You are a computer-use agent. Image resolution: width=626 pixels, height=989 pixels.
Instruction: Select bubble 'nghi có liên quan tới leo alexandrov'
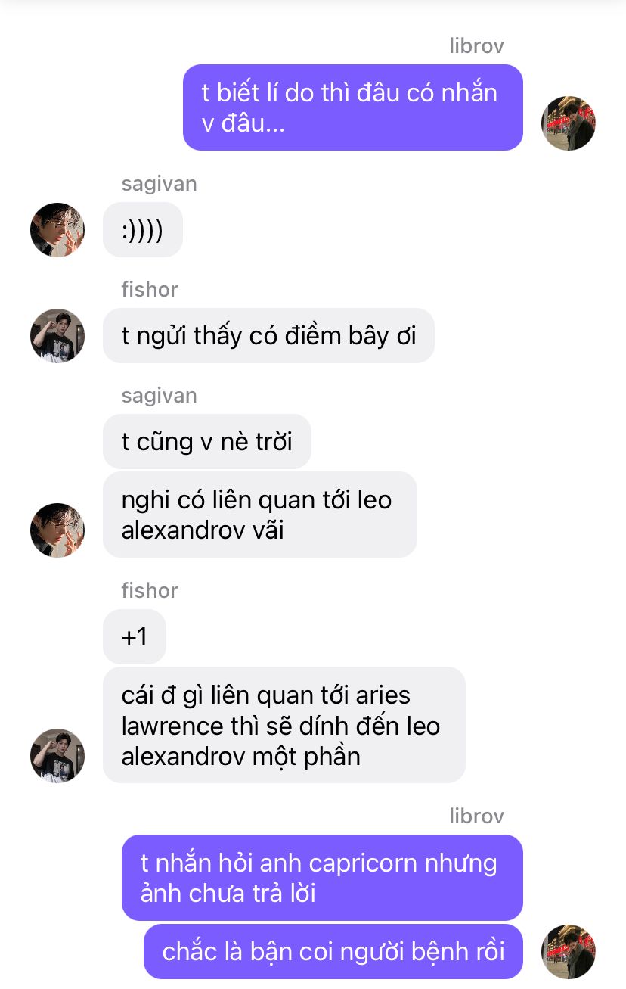pos(260,515)
